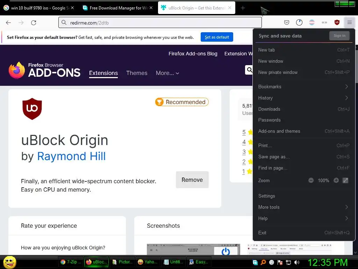The height and width of the screenshot is (269, 358).
Task: Open the Themes nav tab
Action: 137,73
